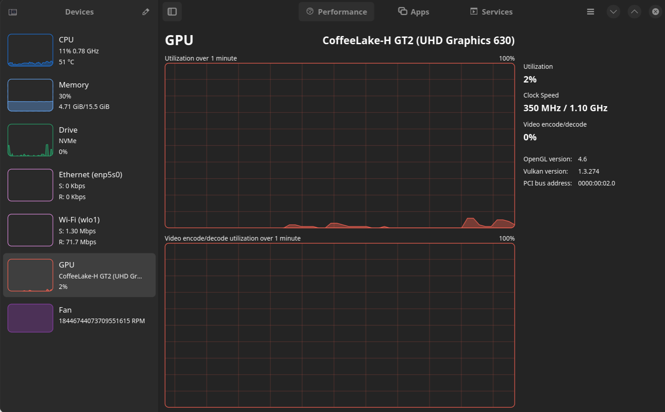
Task: Click the GPU mini graph icon
Action: click(x=31, y=275)
